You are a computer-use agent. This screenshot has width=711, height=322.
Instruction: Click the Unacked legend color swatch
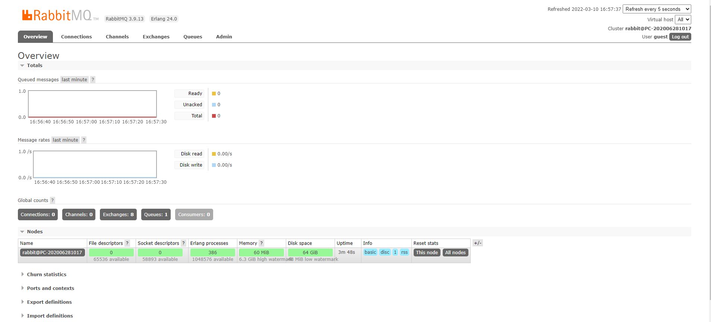click(214, 105)
